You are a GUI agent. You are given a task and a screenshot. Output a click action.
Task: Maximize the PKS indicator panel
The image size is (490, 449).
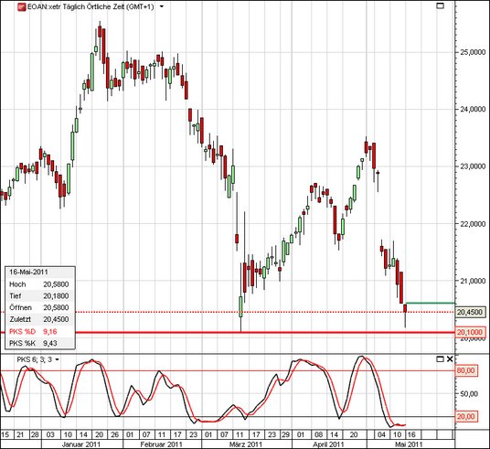[440, 359]
